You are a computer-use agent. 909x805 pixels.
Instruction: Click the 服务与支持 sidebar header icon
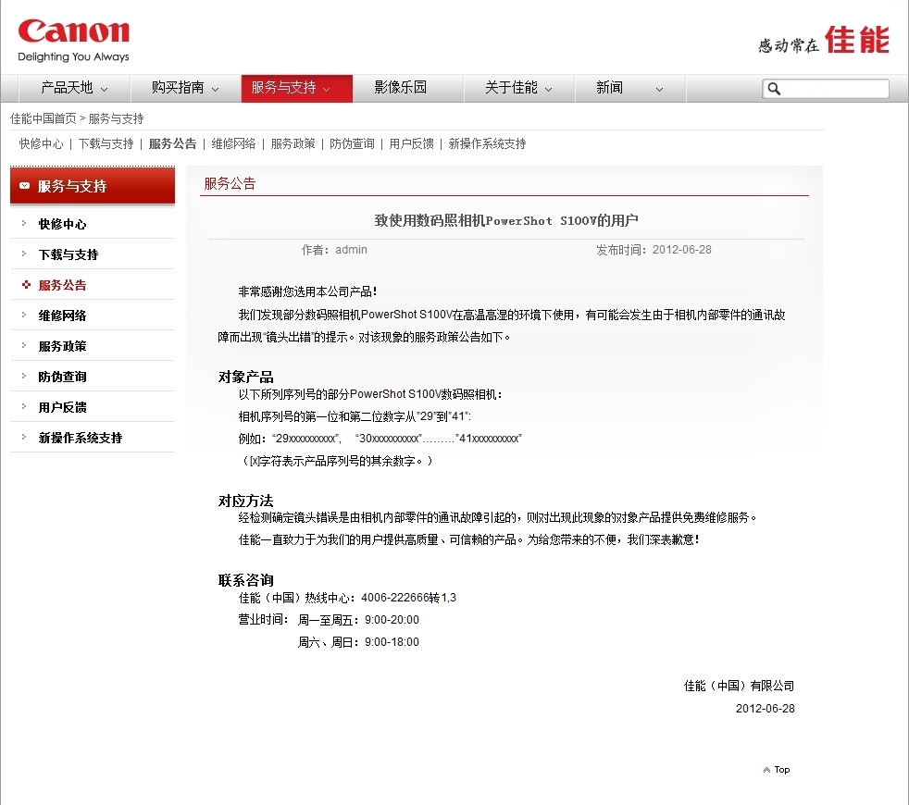(24, 185)
